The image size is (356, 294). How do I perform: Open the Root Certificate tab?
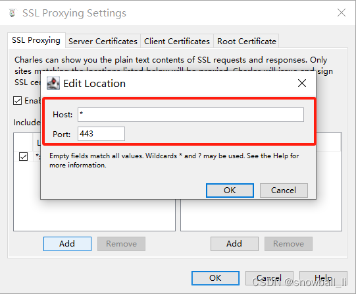(x=247, y=42)
